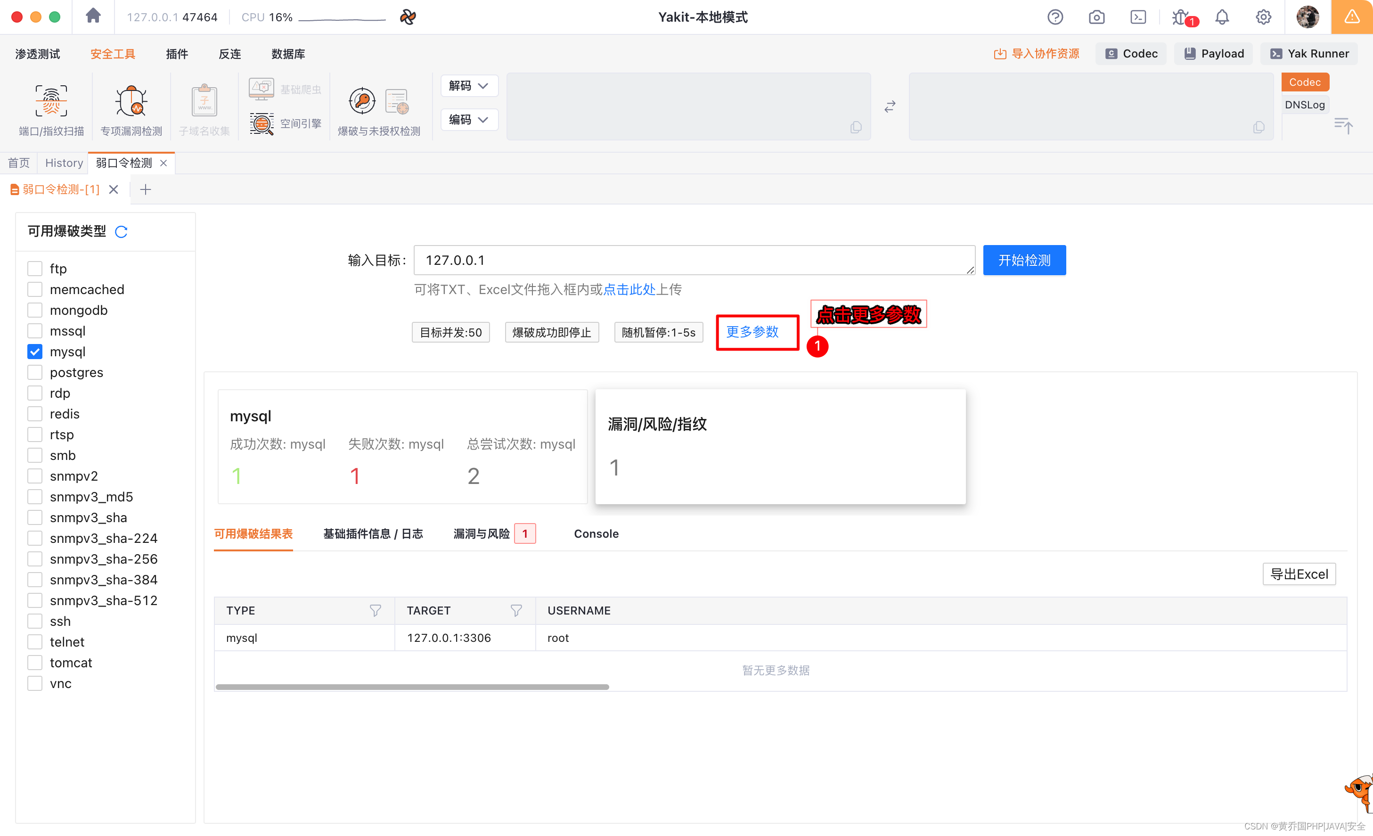Switch to 漏洞与风险 tab
Screen dimensions: 1373x836
(x=494, y=534)
